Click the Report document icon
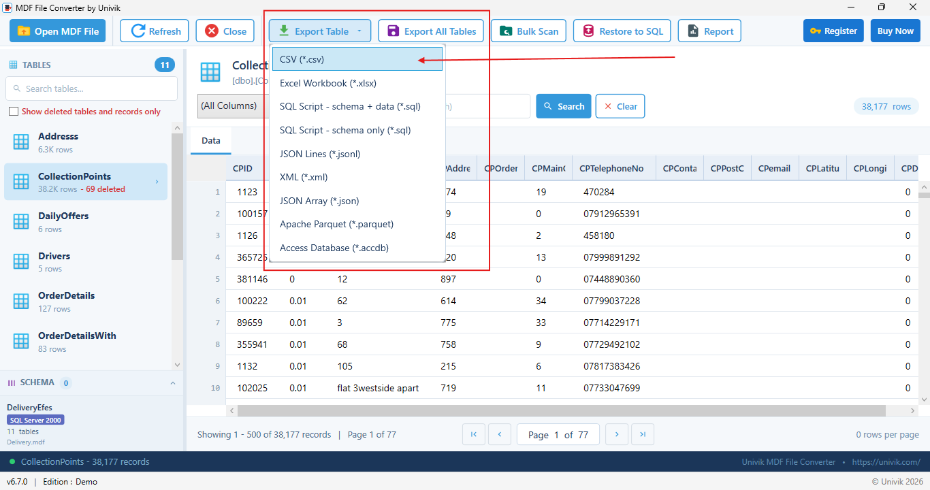The image size is (930, 490). point(693,31)
